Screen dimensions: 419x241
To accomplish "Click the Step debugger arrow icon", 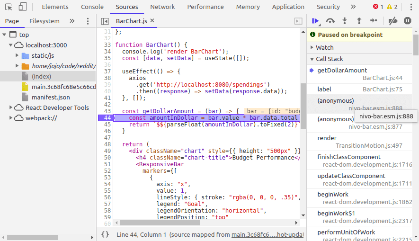I will (374, 20).
